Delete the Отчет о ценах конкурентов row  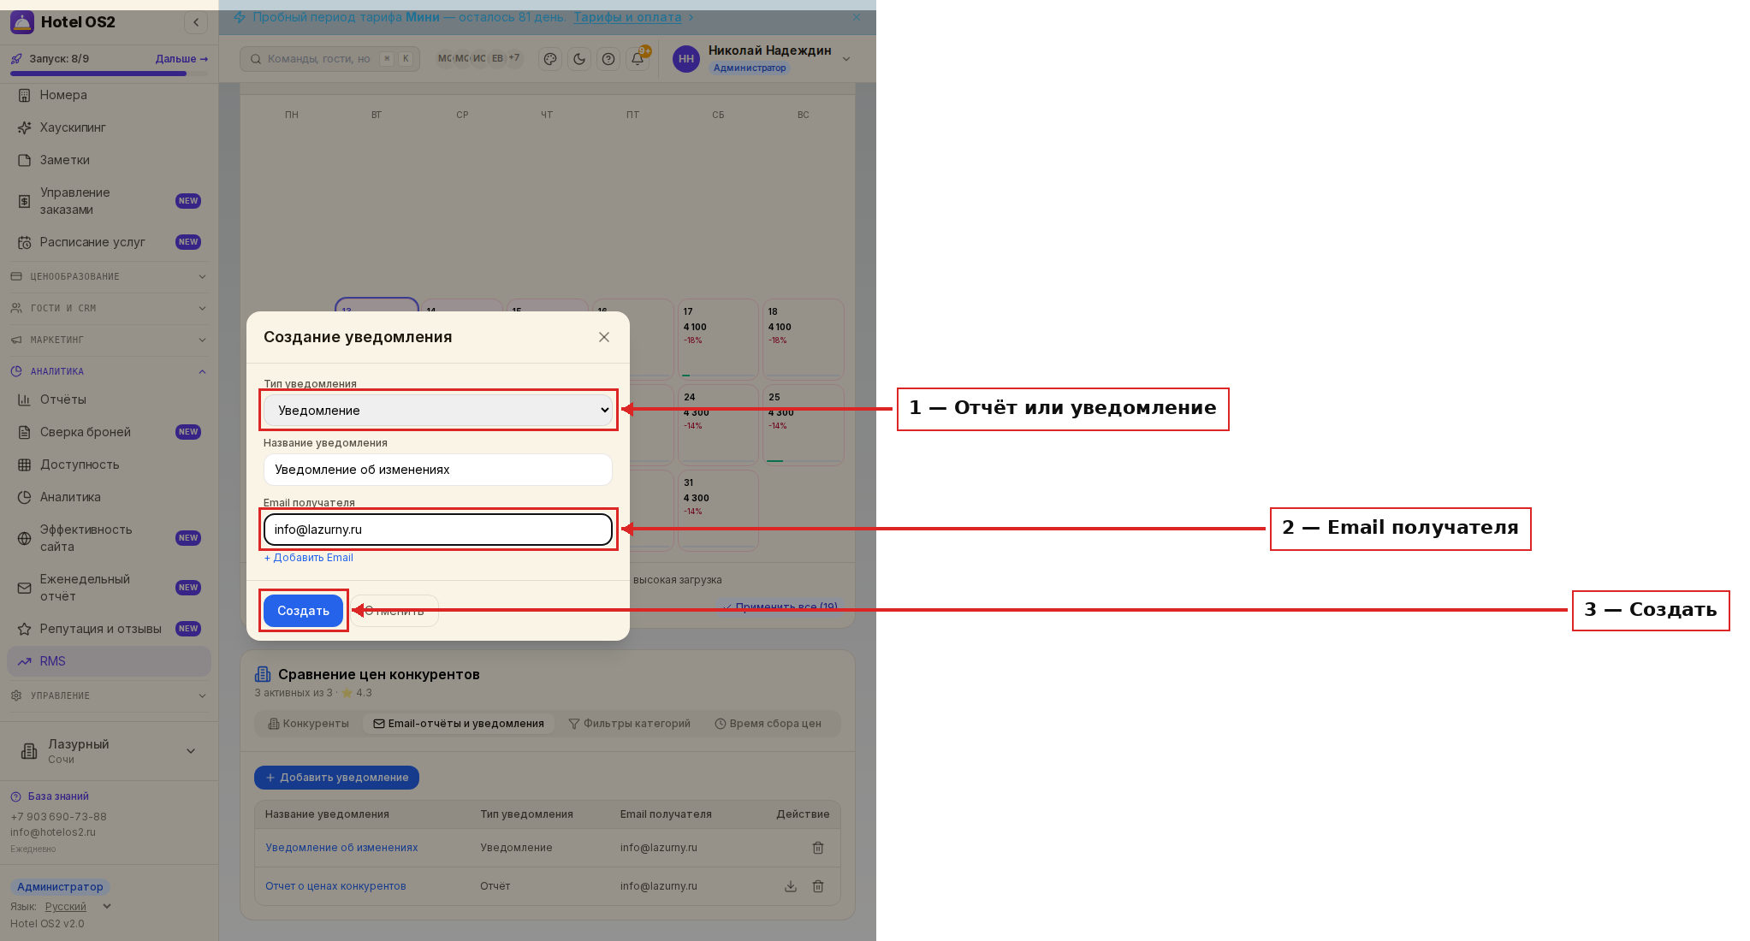coord(818,886)
